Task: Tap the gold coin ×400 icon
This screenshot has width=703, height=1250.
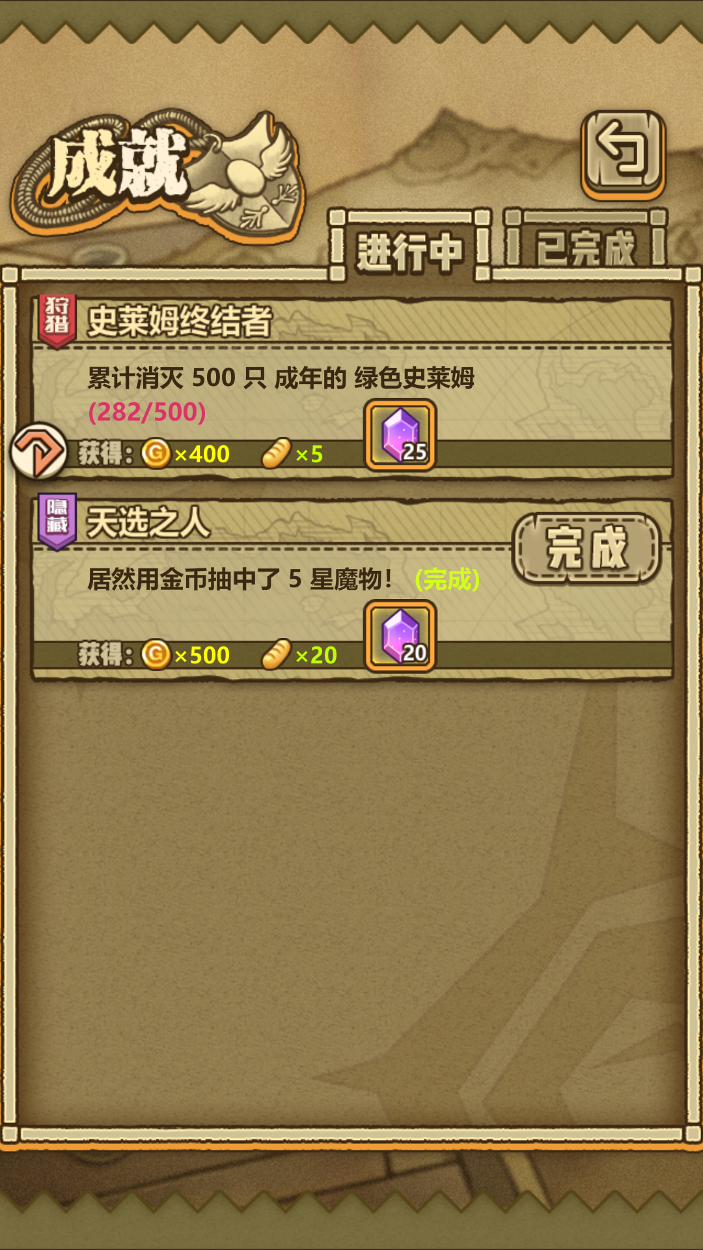Action: pyautogui.click(x=156, y=453)
